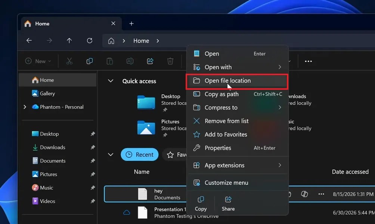Image resolution: width=375 pixels, height=224 pixels.
Task: Open Music in the navigation pane
Action: (x=58, y=188)
